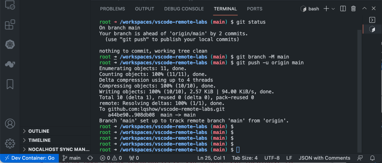Change indentation via Tab Size: 4
The height and width of the screenshot is (163, 382).
244,158
